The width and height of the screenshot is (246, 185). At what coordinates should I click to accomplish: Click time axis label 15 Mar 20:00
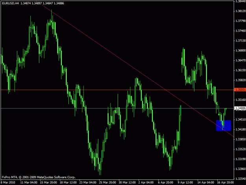coord(48,183)
